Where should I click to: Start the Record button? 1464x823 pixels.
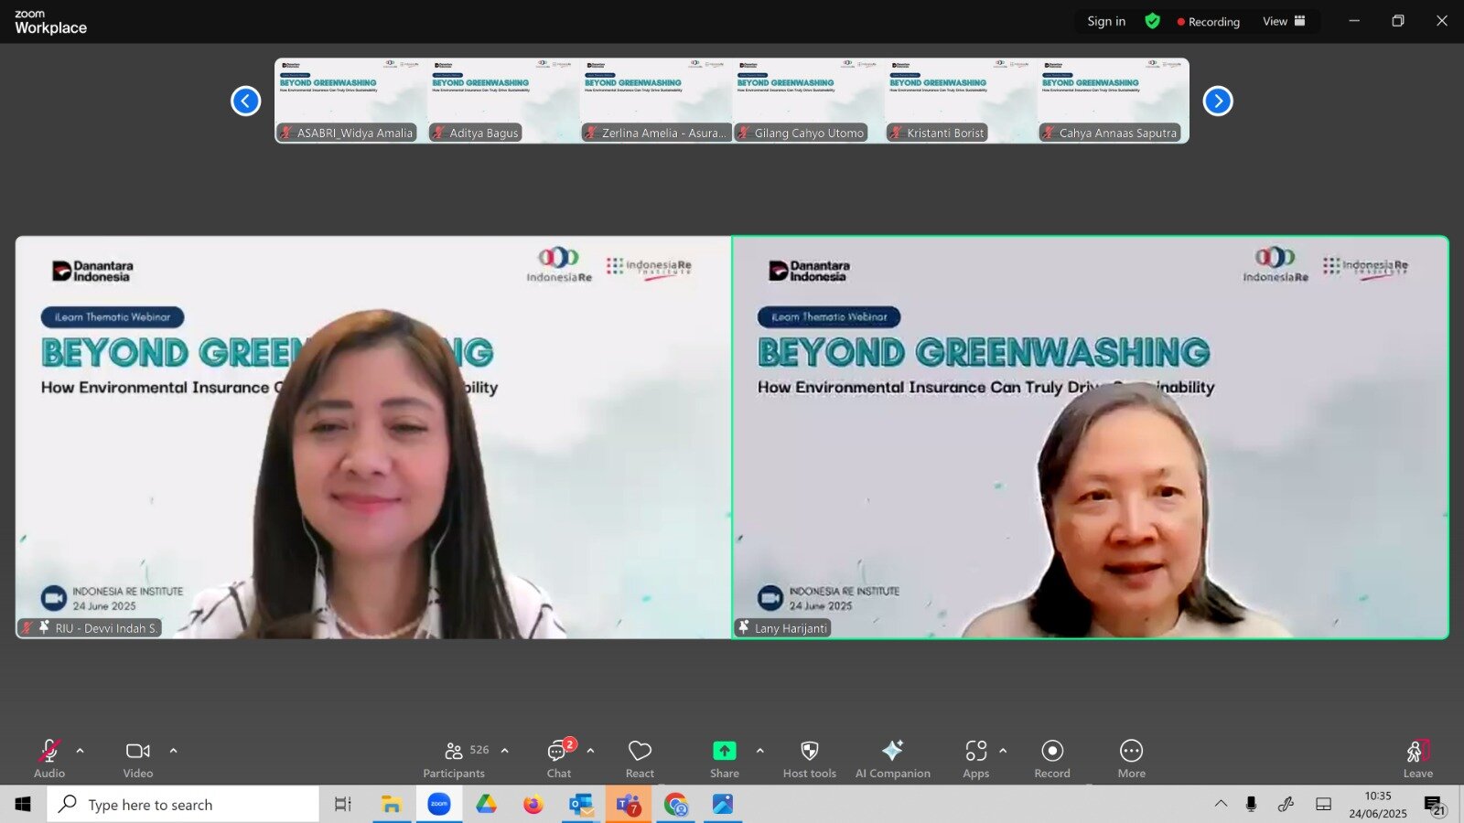[1052, 759]
